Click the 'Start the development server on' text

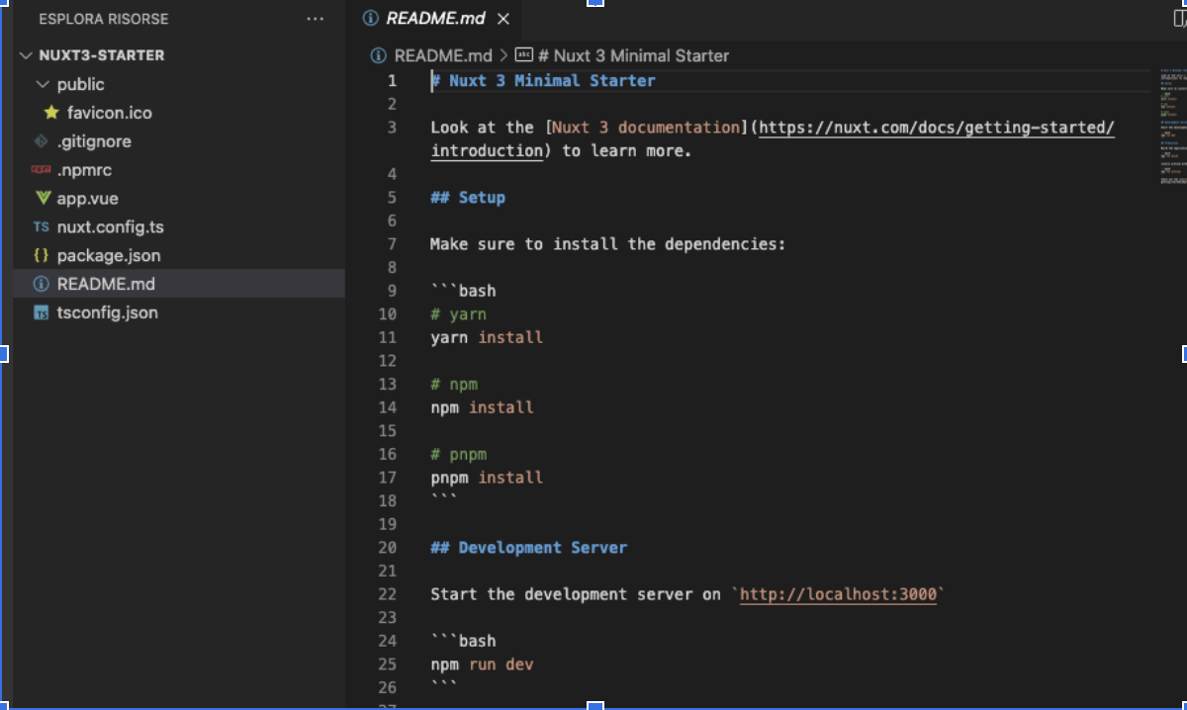point(576,594)
